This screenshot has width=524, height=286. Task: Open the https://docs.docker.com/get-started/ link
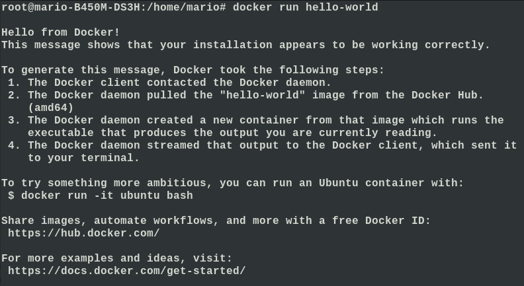[126, 271]
